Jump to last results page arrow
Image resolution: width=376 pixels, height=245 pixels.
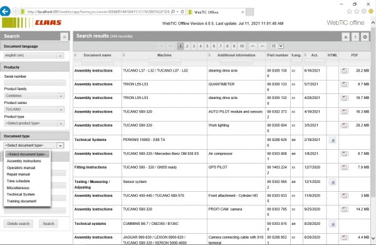point(263,46)
